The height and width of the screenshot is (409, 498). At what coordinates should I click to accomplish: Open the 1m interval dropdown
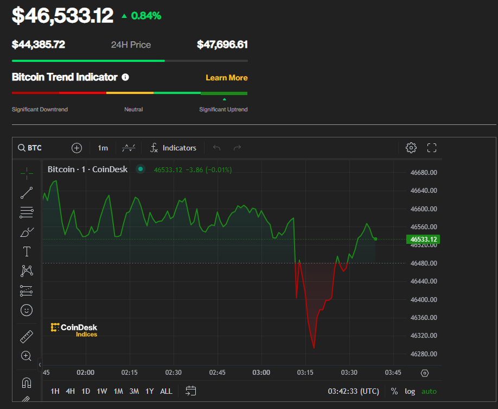click(103, 148)
